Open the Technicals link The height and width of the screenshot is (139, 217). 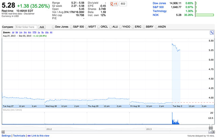[19, 136]
